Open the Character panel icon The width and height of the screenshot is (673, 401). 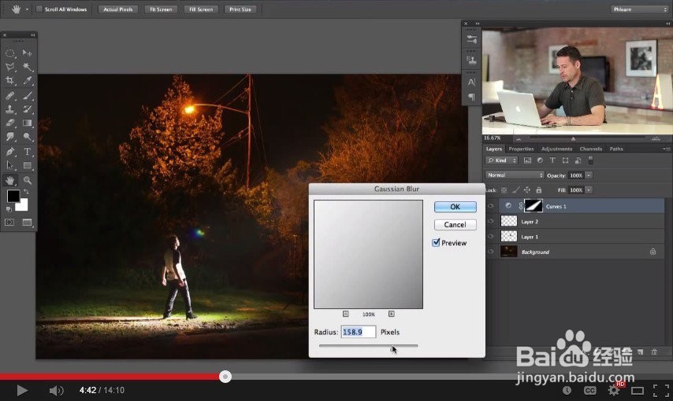click(x=472, y=83)
